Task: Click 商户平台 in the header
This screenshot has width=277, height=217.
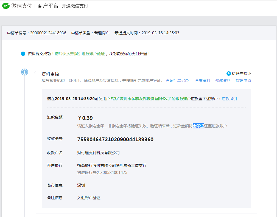Action: point(48,6)
